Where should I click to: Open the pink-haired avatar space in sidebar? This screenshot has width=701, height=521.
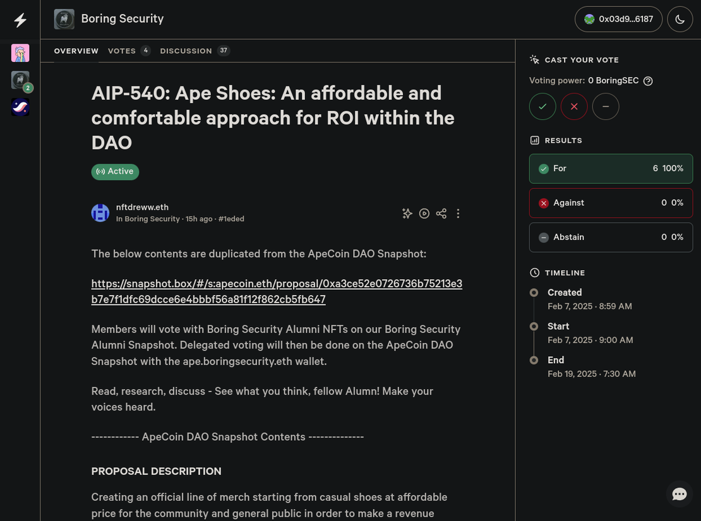click(x=20, y=53)
